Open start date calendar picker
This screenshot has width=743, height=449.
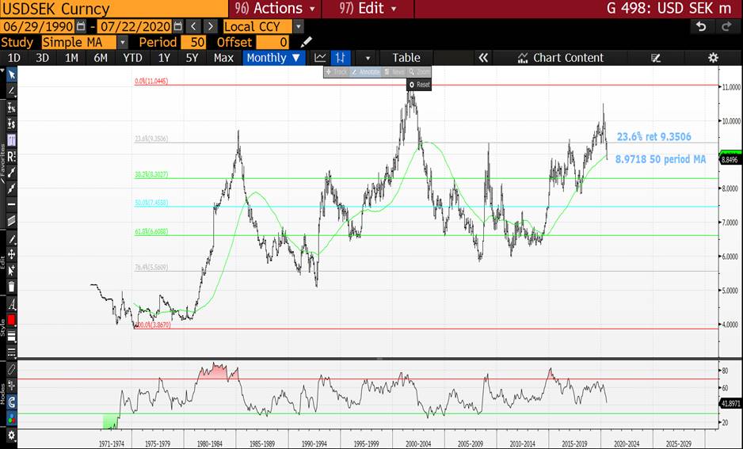click(x=78, y=26)
